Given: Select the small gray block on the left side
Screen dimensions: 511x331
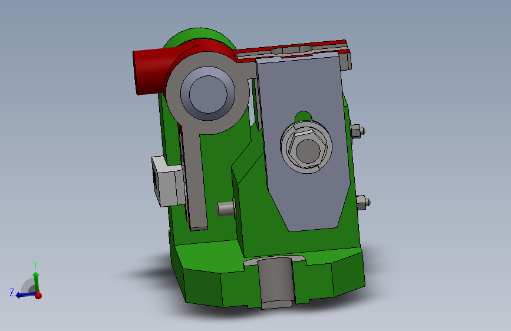Looking at the screenshot, I should (x=168, y=181).
